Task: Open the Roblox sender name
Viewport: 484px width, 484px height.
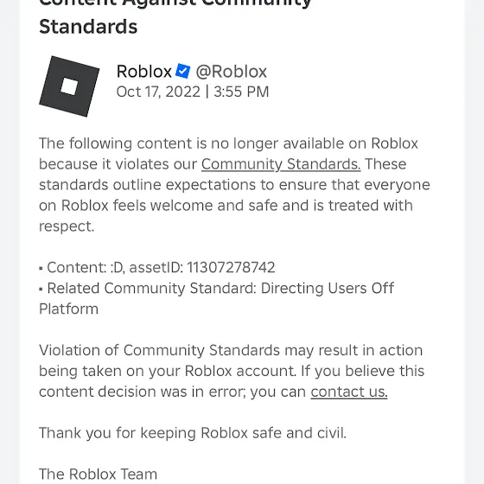Action: pyautogui.click(x=143, y=72)
